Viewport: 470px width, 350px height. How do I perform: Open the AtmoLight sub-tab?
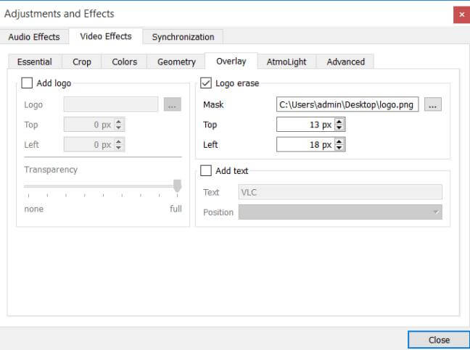(286, 62)
